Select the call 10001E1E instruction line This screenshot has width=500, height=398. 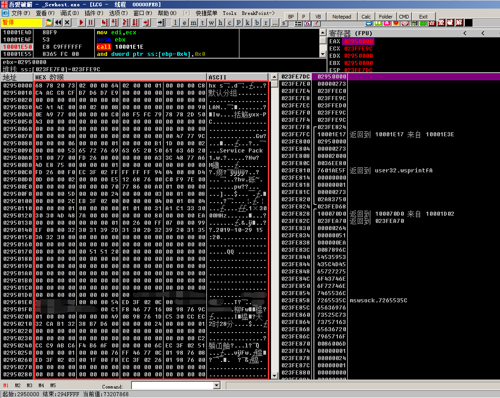tap(120, 47)
